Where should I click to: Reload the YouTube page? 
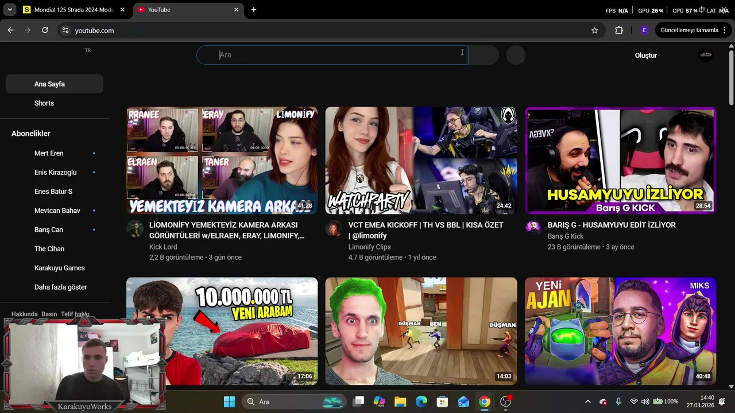pyautogui.click(x=45, y=30)
